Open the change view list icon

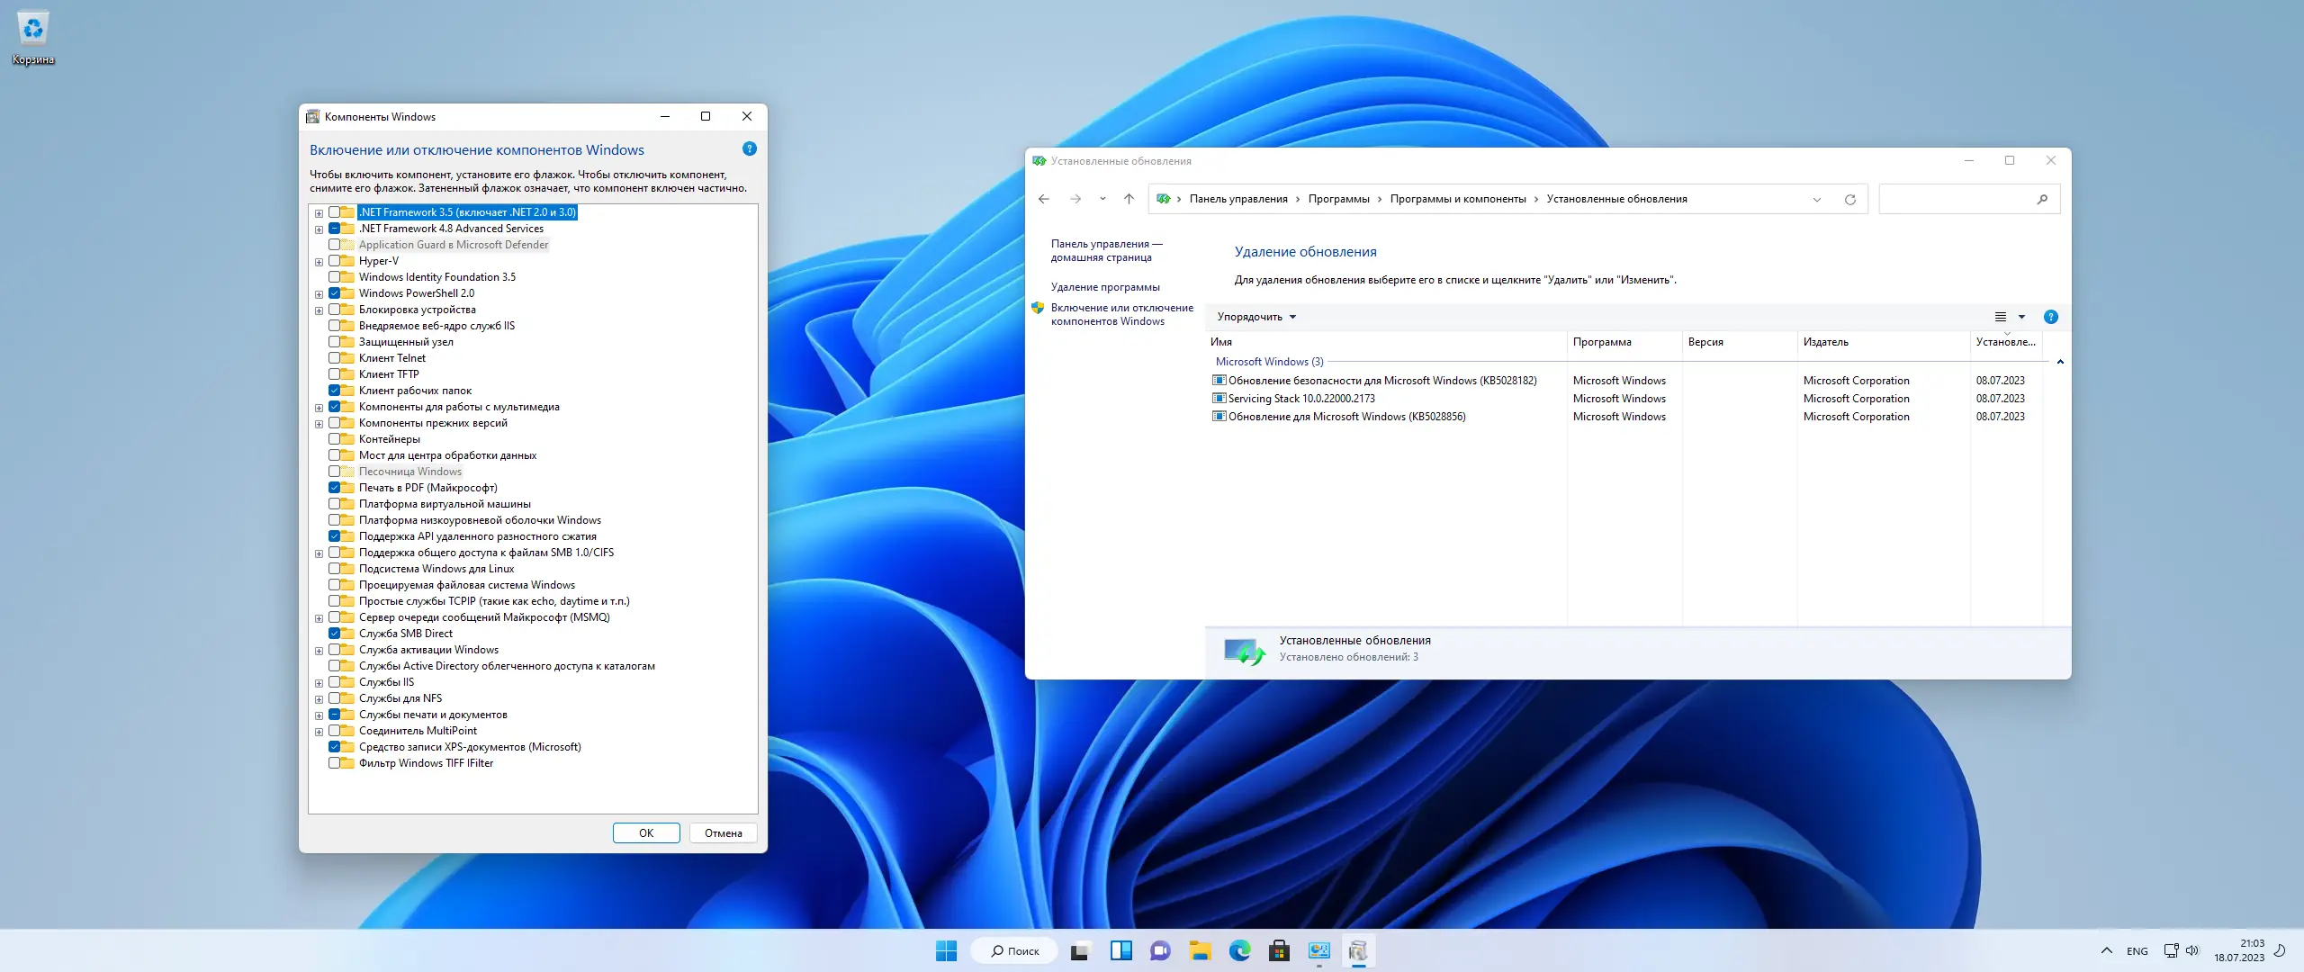[2000, 317]
